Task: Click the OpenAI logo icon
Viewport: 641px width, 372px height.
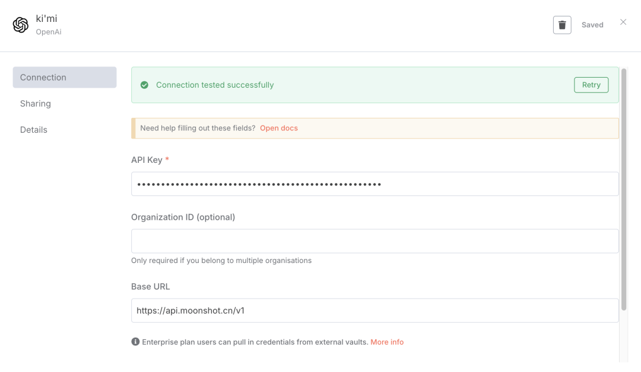Action: [x=21, y=25]
